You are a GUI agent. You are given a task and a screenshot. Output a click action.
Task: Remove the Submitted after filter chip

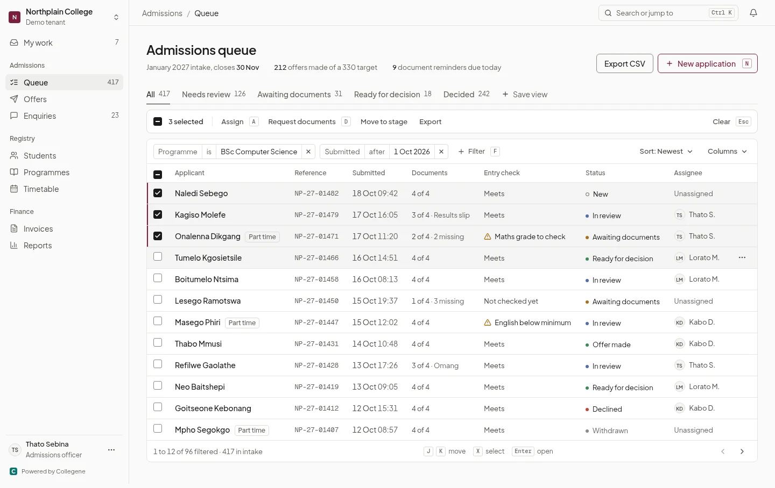[x=441, y=152]
